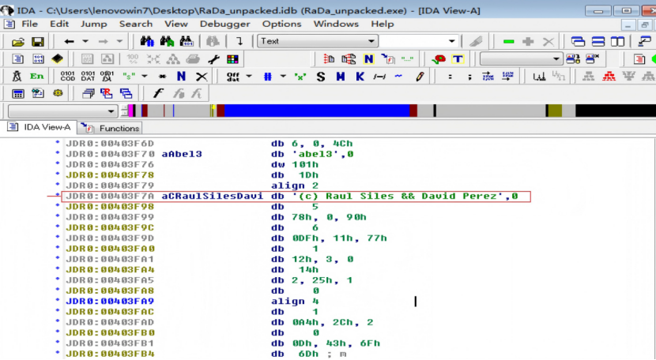Click the yellow-boxed T icon
This screenshot has height=360, width=656.
point(458,59)
